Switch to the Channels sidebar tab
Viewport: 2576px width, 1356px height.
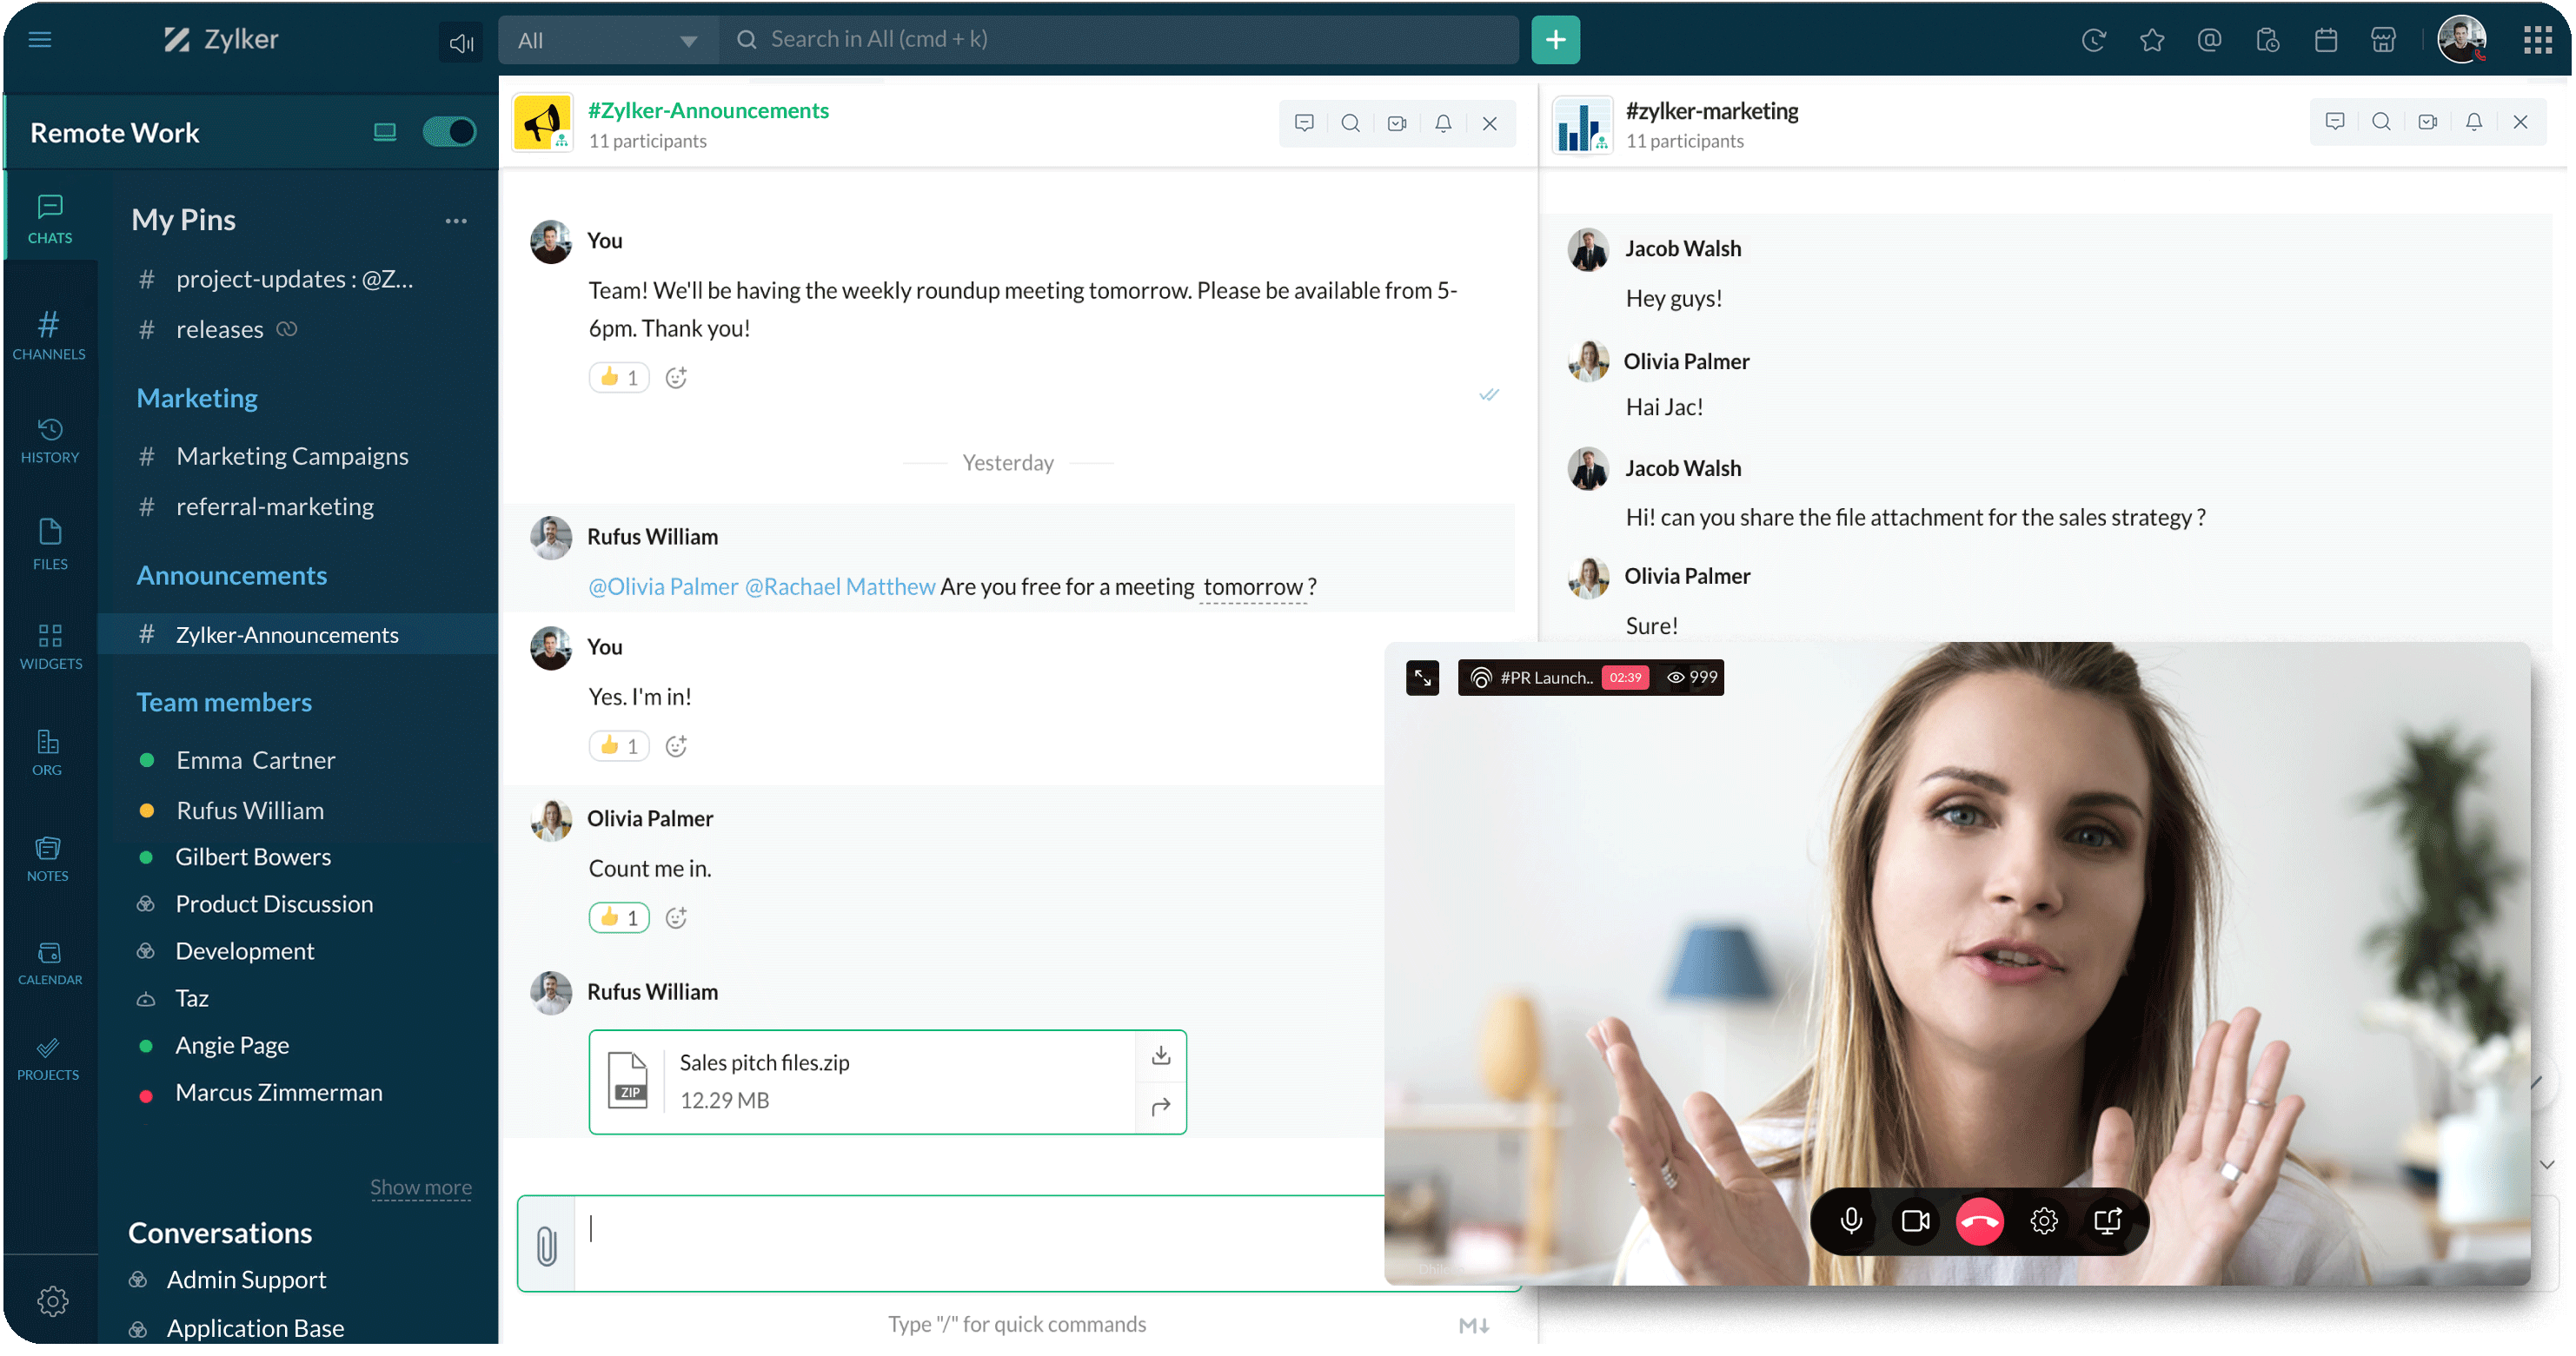click(x=49, y=334)
